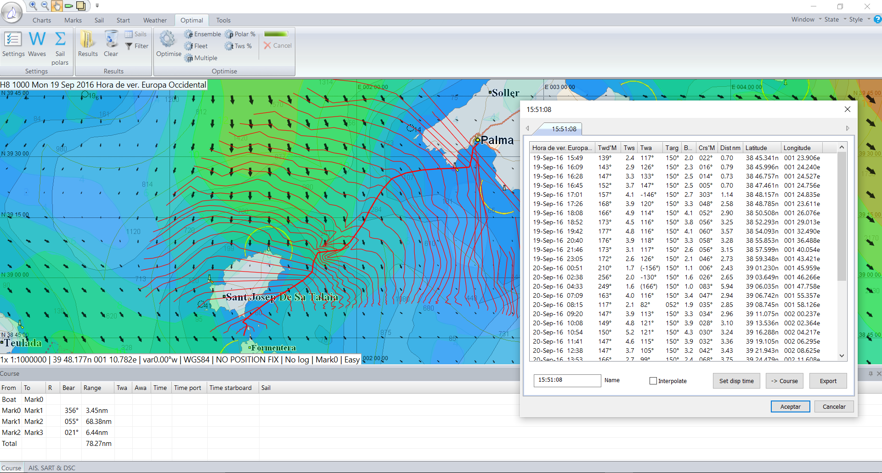Select the Course bottom tab

11,468
